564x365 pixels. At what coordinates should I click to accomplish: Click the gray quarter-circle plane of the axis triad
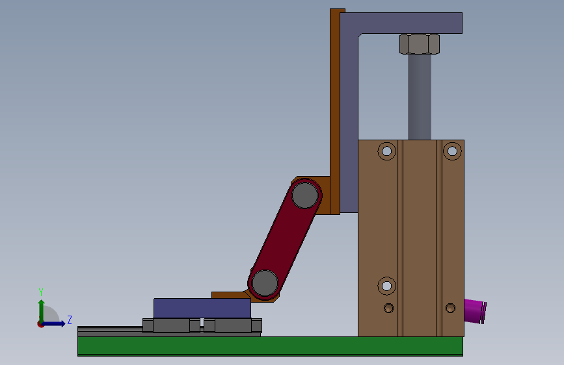51,314
